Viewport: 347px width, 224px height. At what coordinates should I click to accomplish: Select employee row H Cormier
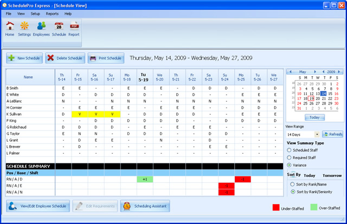point(144,108)
